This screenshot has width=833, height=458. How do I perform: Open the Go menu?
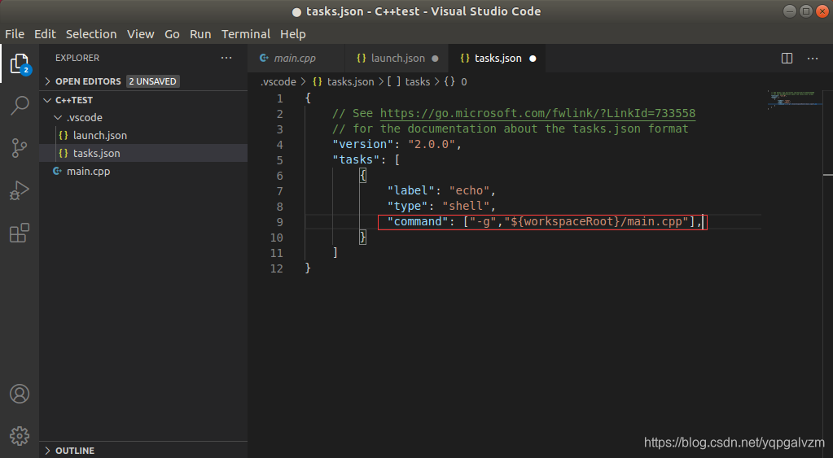click(x=172, y=34)
